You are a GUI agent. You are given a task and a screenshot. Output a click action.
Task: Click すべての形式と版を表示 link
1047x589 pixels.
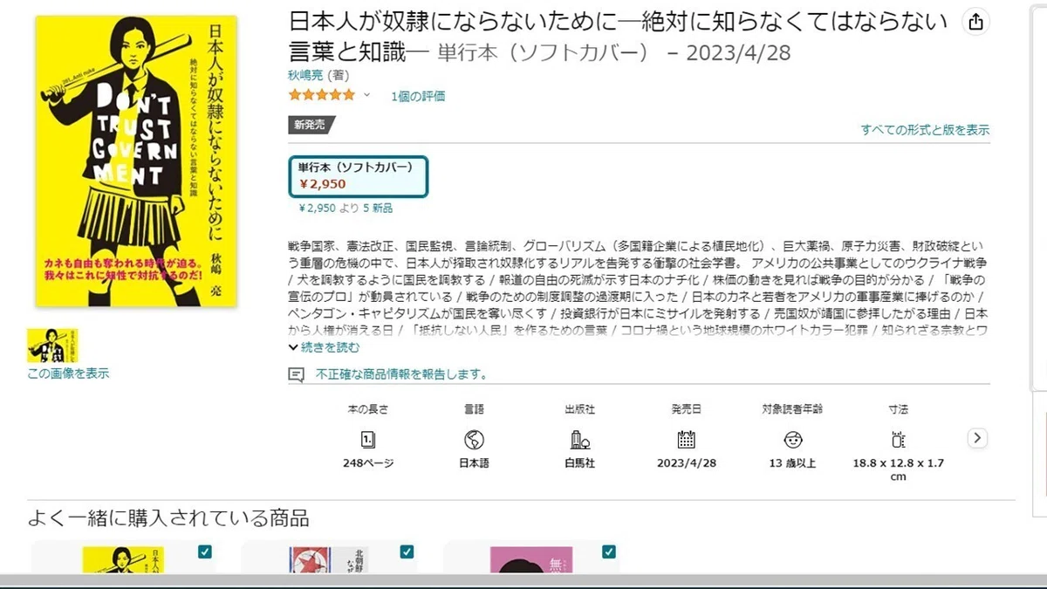925,130
